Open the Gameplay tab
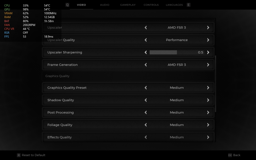Screen dimensions: 256x160 pos(128,5)
